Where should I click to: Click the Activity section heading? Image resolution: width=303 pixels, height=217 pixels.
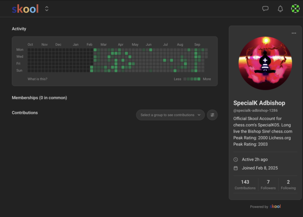point(19,29)
